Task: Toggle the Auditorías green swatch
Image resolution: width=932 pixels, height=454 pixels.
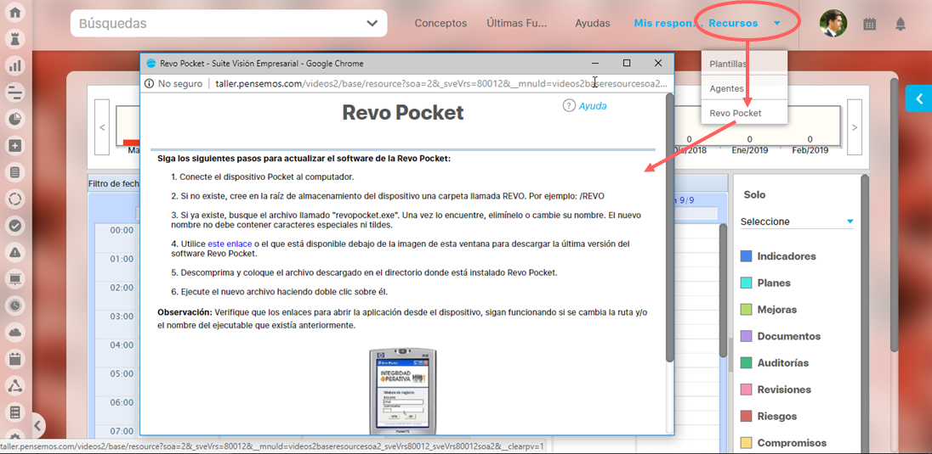Action: 746,362
